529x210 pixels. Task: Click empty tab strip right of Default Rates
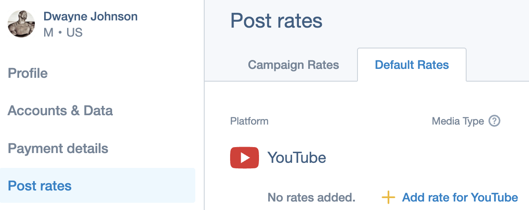tap(498, 65)
